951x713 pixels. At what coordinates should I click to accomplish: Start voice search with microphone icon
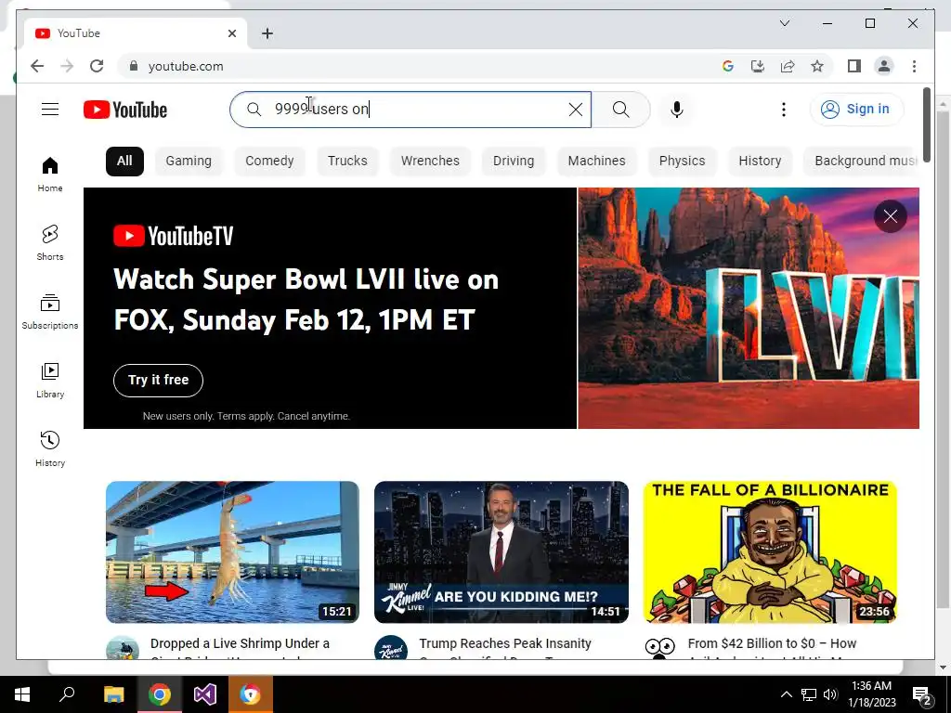coord(677,110)
